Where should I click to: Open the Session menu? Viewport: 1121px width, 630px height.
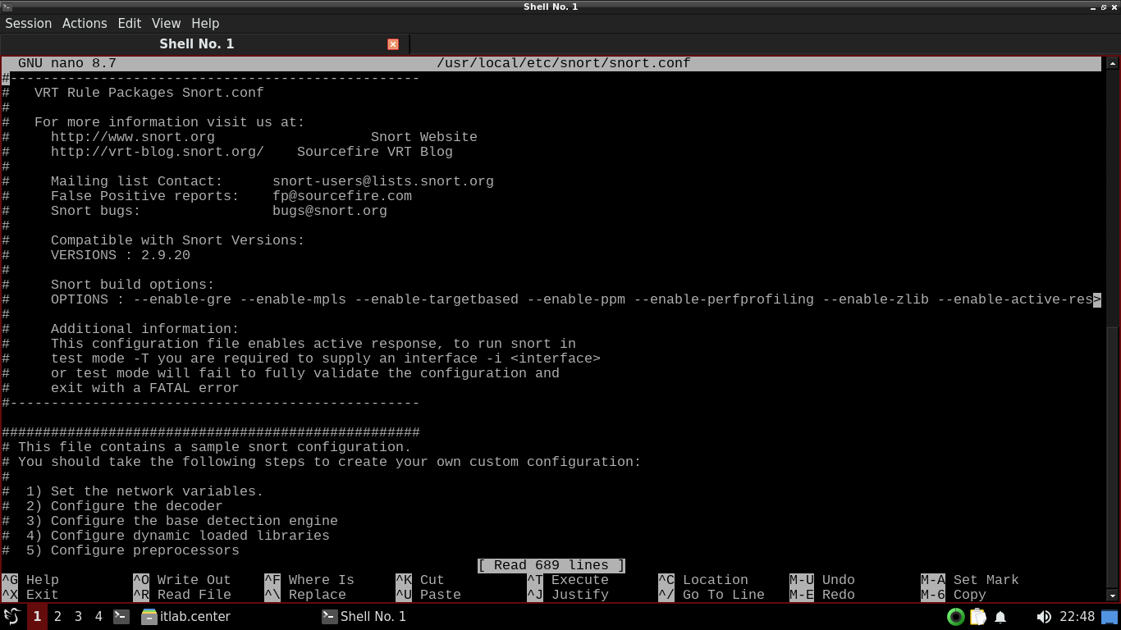(29, 23)
